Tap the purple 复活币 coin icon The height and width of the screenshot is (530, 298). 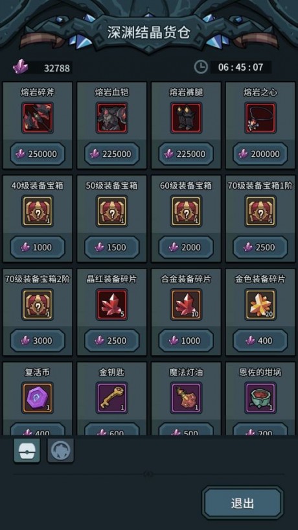pos(38,398)
